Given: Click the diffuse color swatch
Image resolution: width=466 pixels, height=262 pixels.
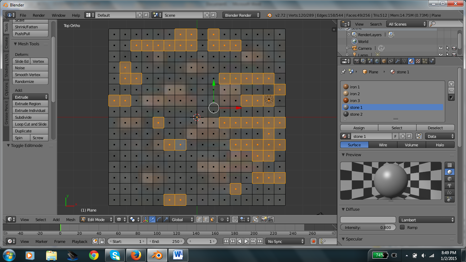Looking at the screenshot, I should pos(368,220).
